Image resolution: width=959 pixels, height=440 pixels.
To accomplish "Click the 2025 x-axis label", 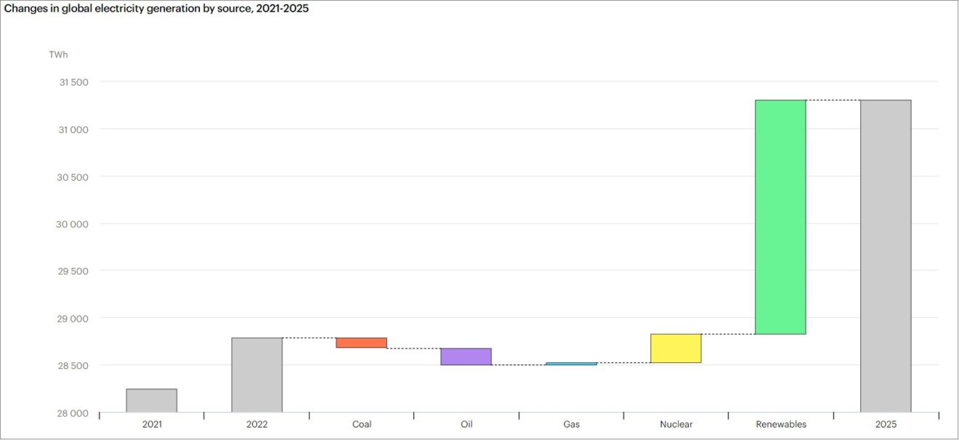I will click(x=886, y=424).
